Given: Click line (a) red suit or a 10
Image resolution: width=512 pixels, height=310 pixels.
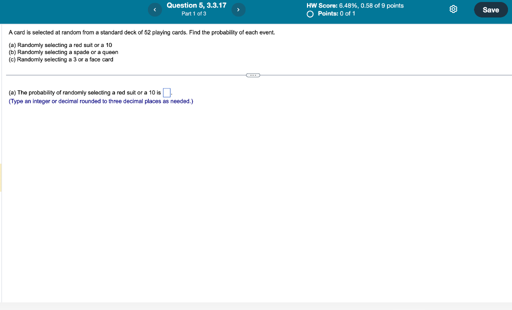Looking at the screenshot, I should point(60,45).
